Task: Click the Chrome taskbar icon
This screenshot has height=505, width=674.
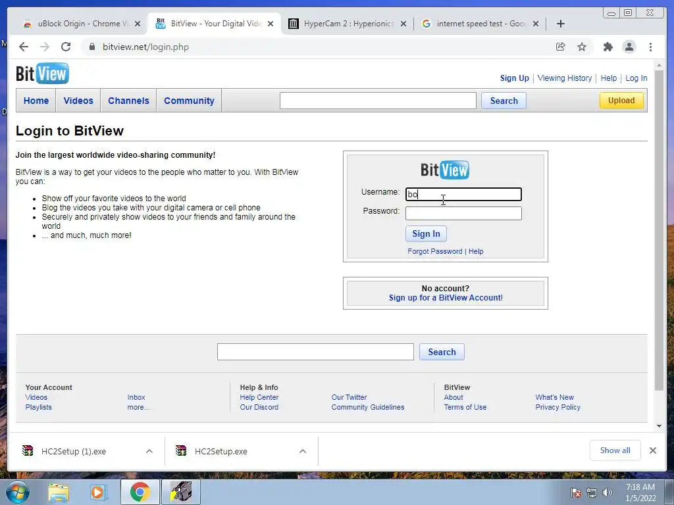Action: click(140, 492)
